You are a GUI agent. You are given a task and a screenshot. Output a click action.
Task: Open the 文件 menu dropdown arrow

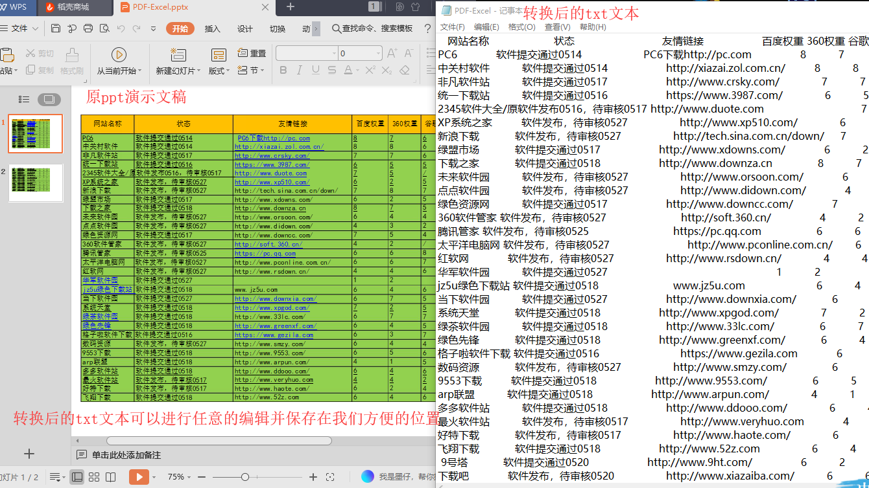(36, 28)
